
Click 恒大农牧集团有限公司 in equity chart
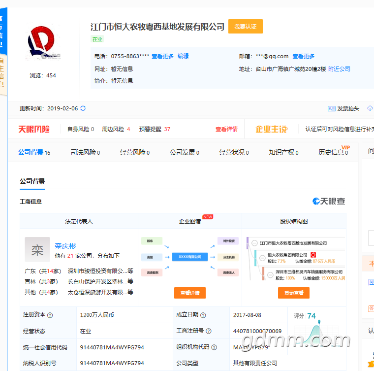[x=287, y=255]
